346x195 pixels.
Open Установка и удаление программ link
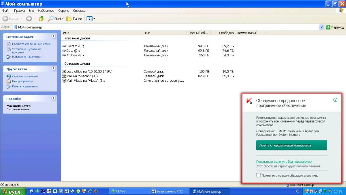click(x=27, y=51)
